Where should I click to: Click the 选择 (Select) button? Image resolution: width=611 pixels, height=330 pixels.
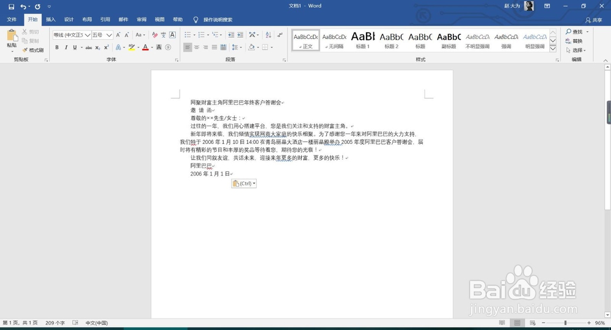(x=576, y=50)
